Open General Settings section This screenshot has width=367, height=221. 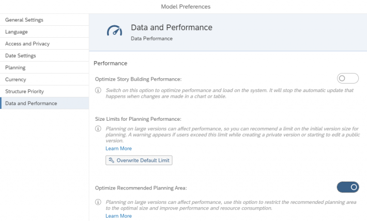(x=44, y=20)
